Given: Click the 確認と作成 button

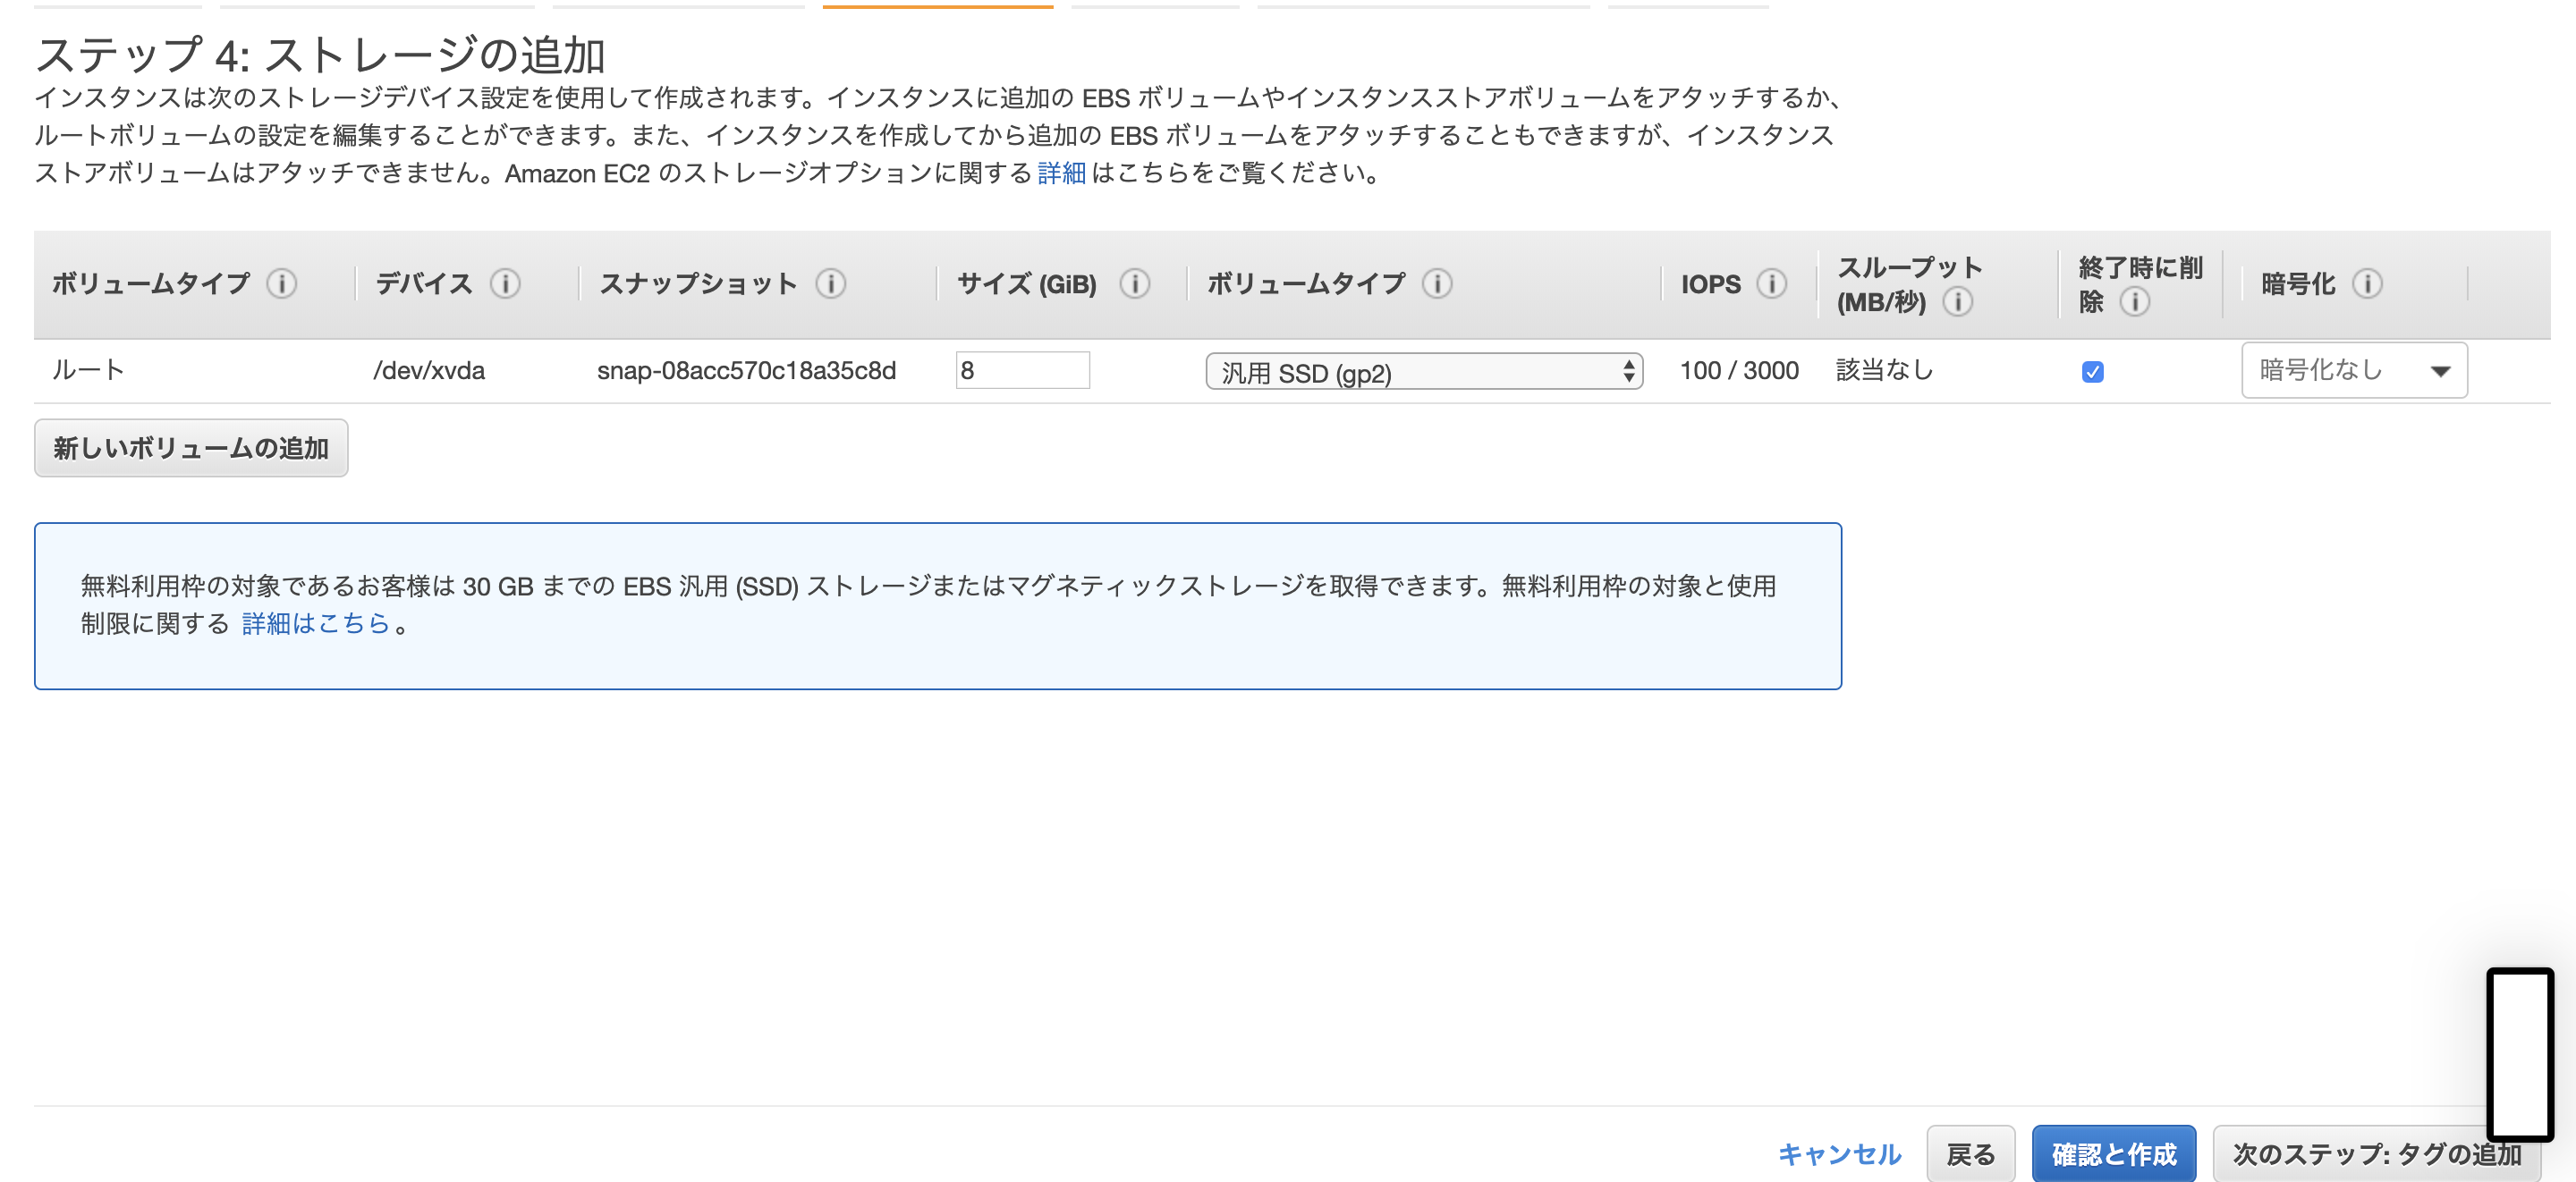Looking at the screenshot, I should point(2114,1153).
